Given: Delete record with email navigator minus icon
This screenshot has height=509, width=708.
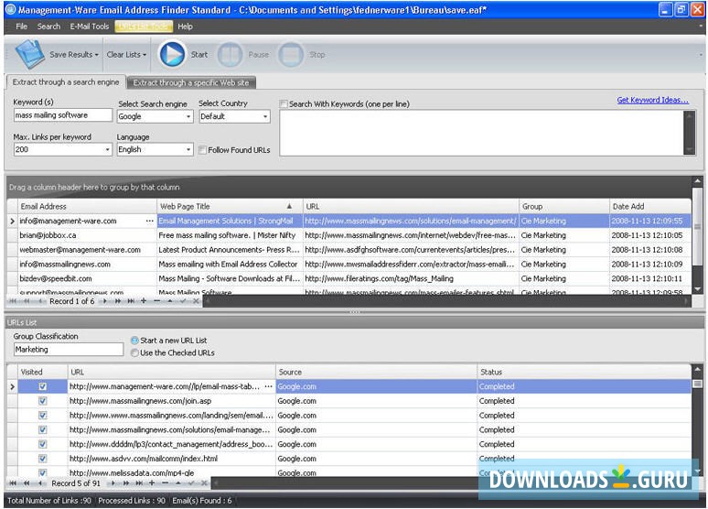Looking at the screenshot, I should tap(156, 301).
